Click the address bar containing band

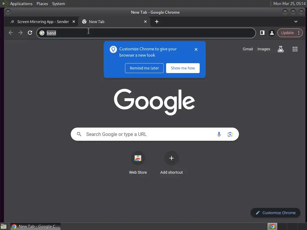click(x=146, y=33)
